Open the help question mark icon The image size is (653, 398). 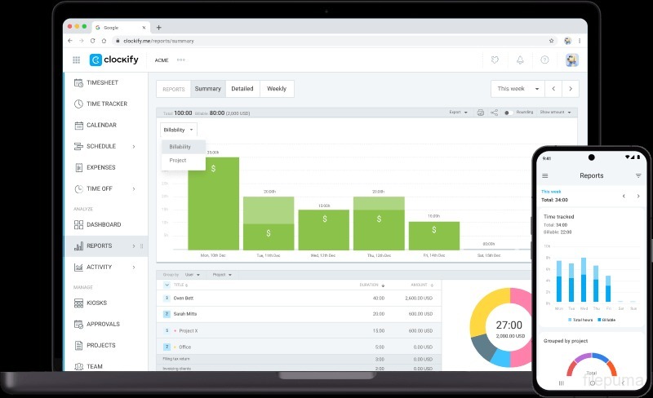tap(544, 60)
